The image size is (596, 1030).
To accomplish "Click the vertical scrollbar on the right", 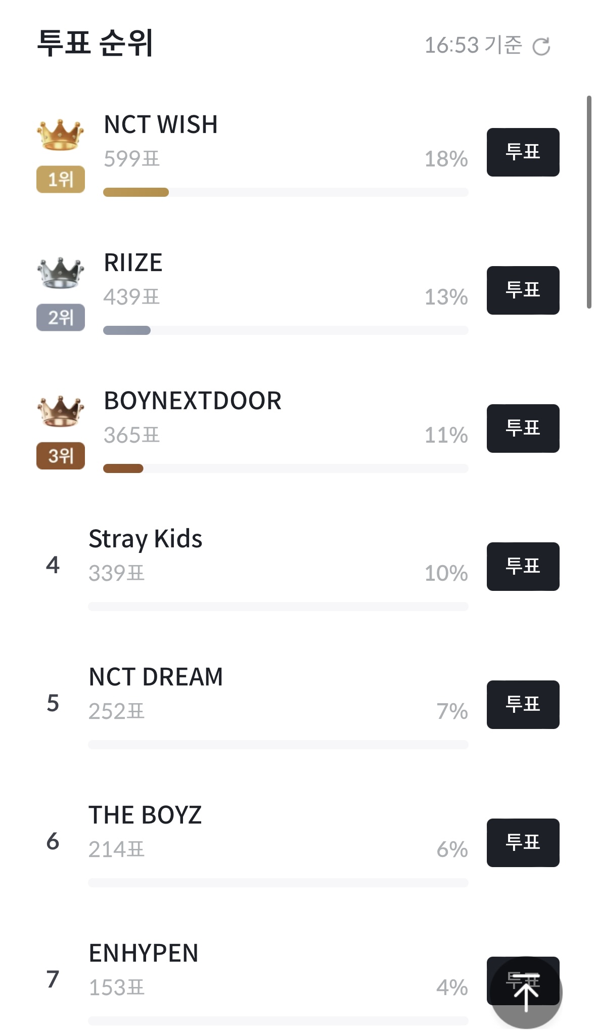I will tap(588, 202).
